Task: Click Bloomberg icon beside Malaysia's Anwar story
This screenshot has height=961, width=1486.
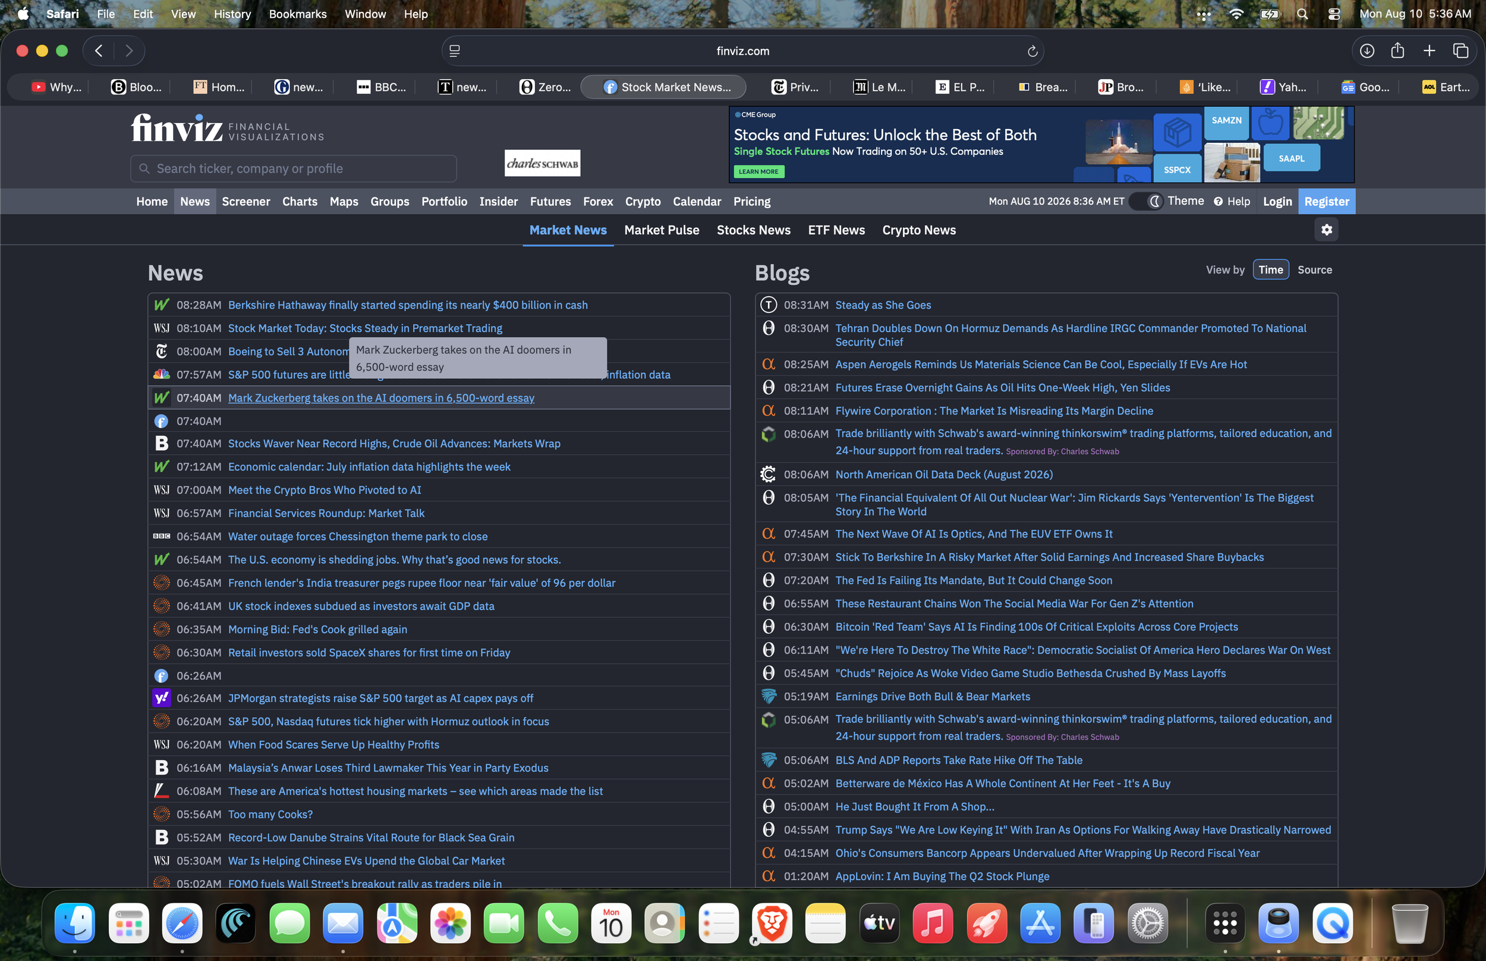Action: tap(162, 768)
